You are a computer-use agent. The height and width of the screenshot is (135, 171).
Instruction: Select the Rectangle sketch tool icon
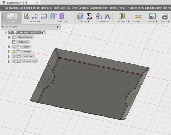click(44, 16)
